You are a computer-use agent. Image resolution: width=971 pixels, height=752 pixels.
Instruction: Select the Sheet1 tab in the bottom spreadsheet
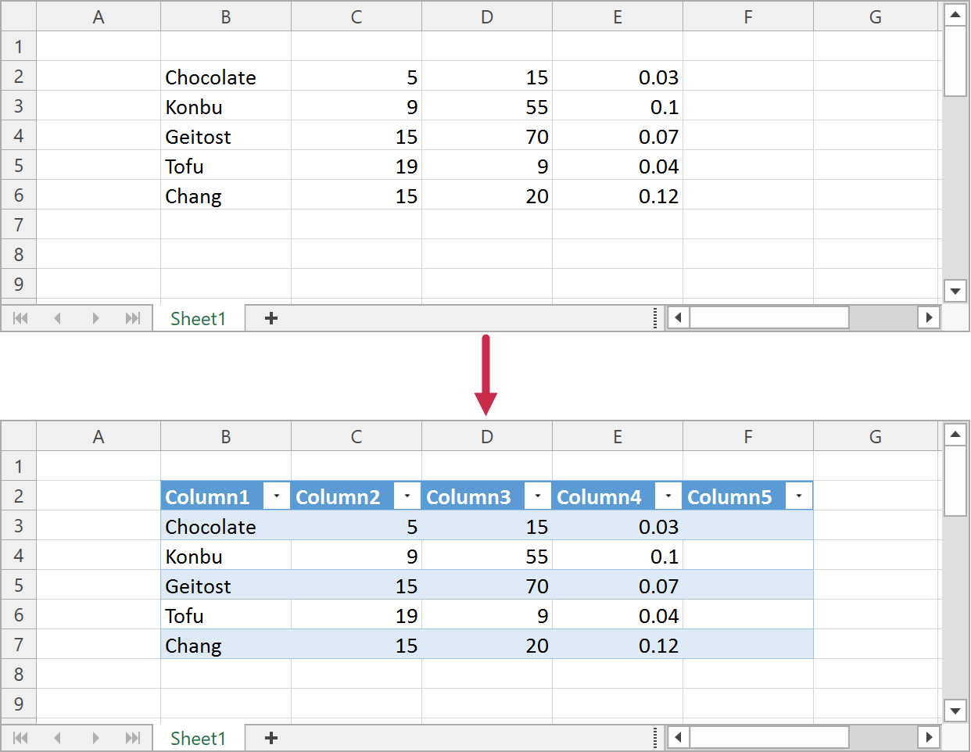(198, 739)
